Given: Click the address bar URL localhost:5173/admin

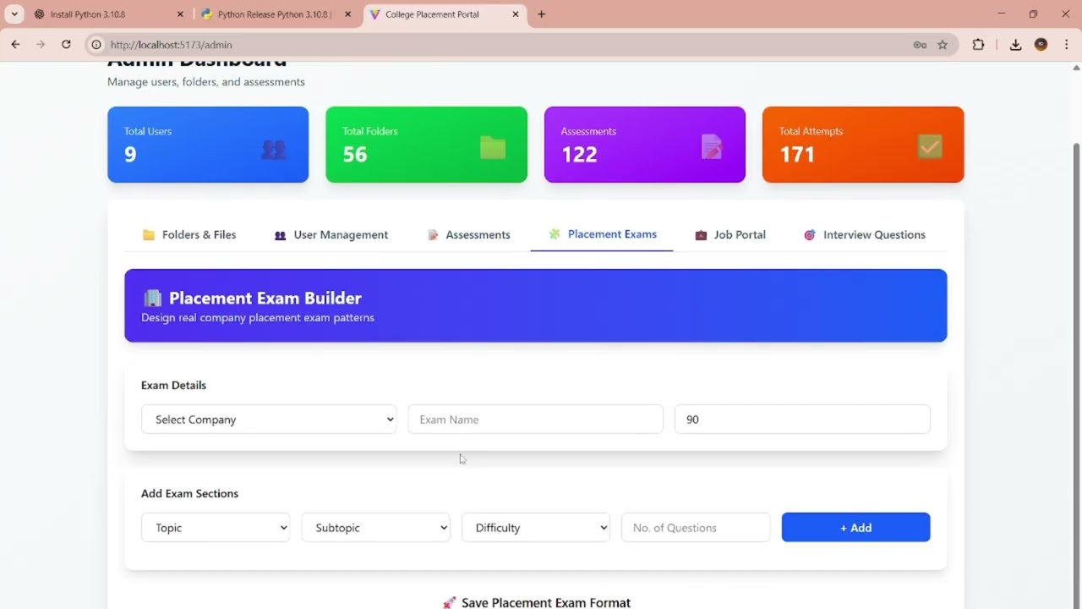Looking at the screenshot, I should pyautogui.click(x=171, y=45).
